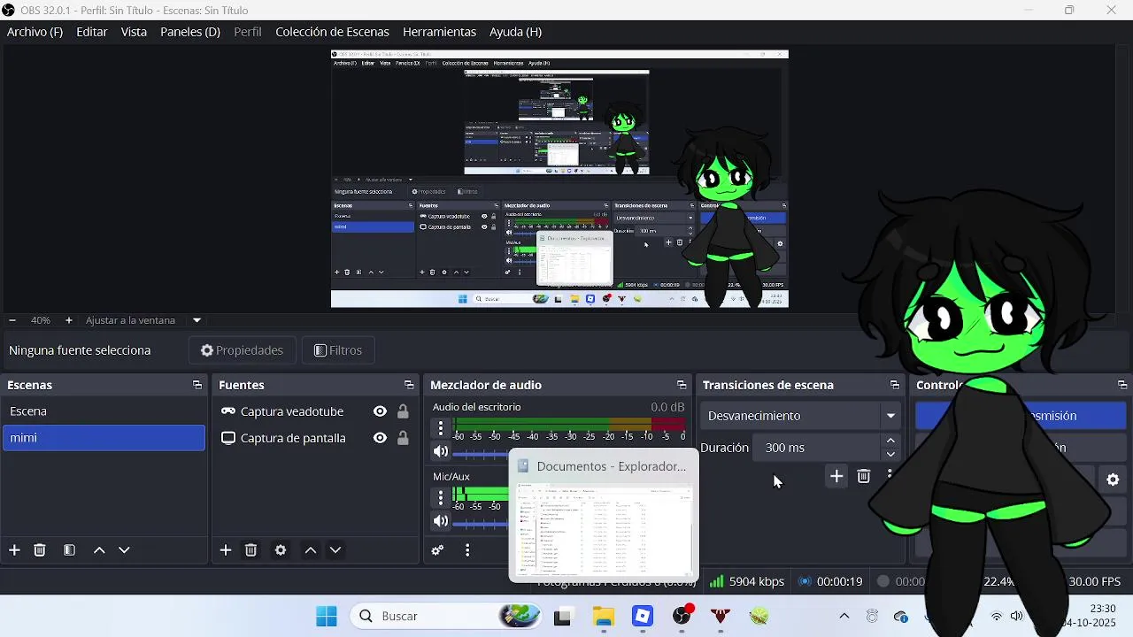Add a new scene with the plus icon
Screen dimensions: 1133x637
tap(14, 550)
